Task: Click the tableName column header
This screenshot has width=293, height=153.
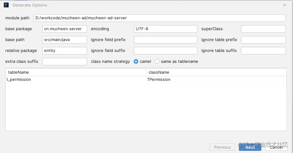Action: click(x=76, y=72)
